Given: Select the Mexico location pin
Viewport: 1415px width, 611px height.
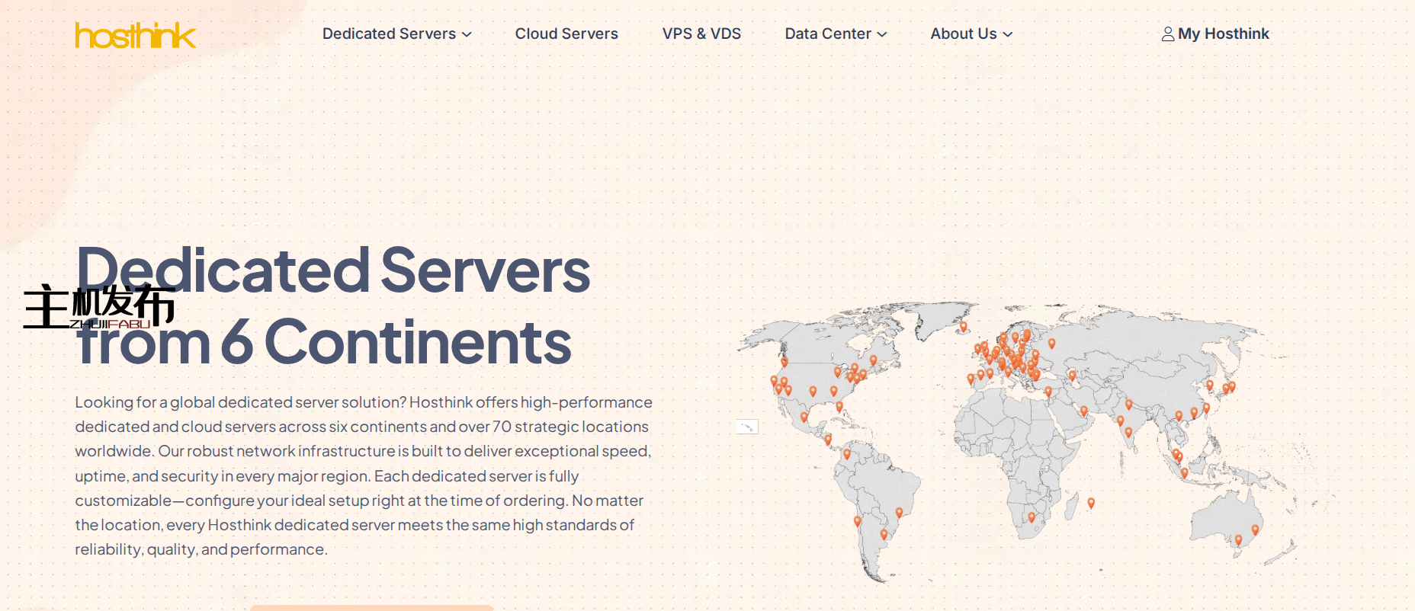Looking at the screenshot, I should click(x=804, y=417).
